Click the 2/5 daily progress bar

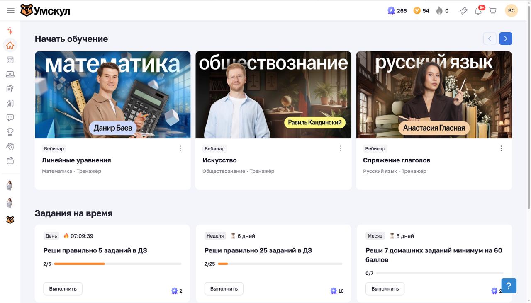click(x=117, y=264)
